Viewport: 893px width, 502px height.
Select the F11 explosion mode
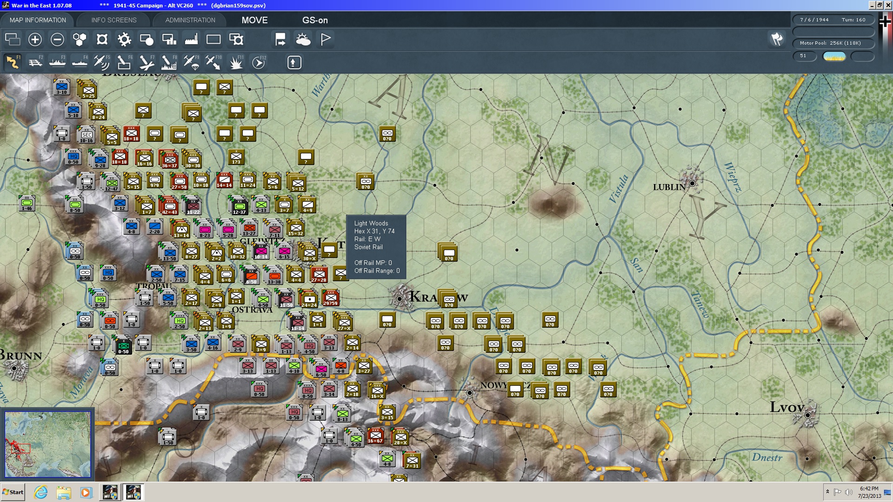[x=236, y=62]
